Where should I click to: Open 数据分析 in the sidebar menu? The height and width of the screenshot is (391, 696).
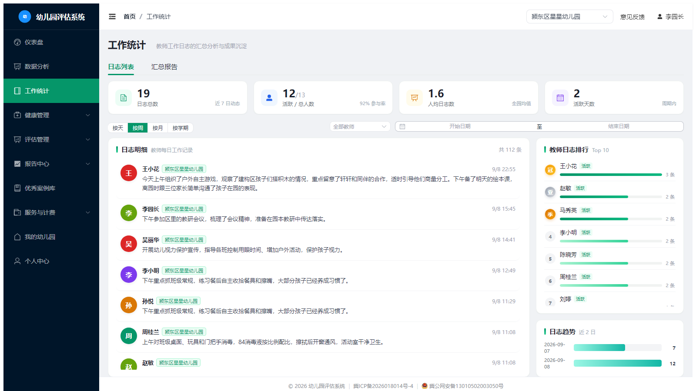51,66
